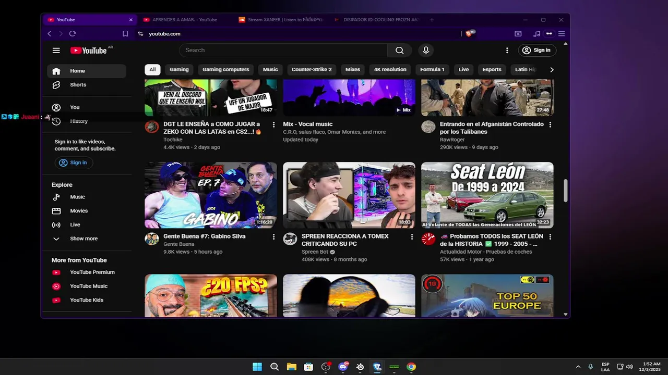Click Sign in button in the header
This screenshot has width=668, height=375.
537,51
